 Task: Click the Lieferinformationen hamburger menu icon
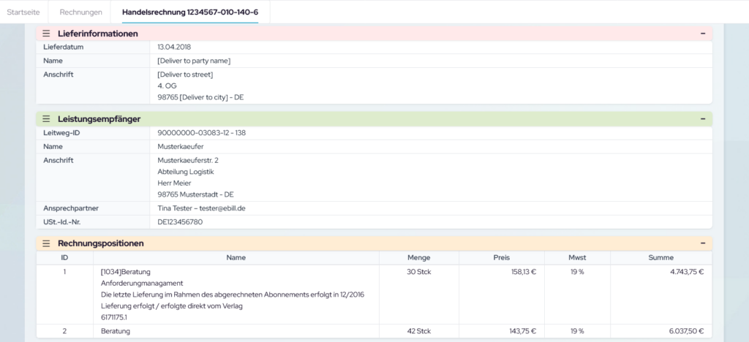[46, 34]
